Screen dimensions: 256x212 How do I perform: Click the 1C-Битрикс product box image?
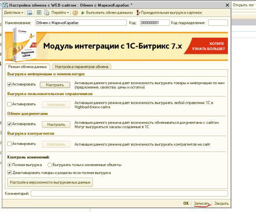coord(24,45)
